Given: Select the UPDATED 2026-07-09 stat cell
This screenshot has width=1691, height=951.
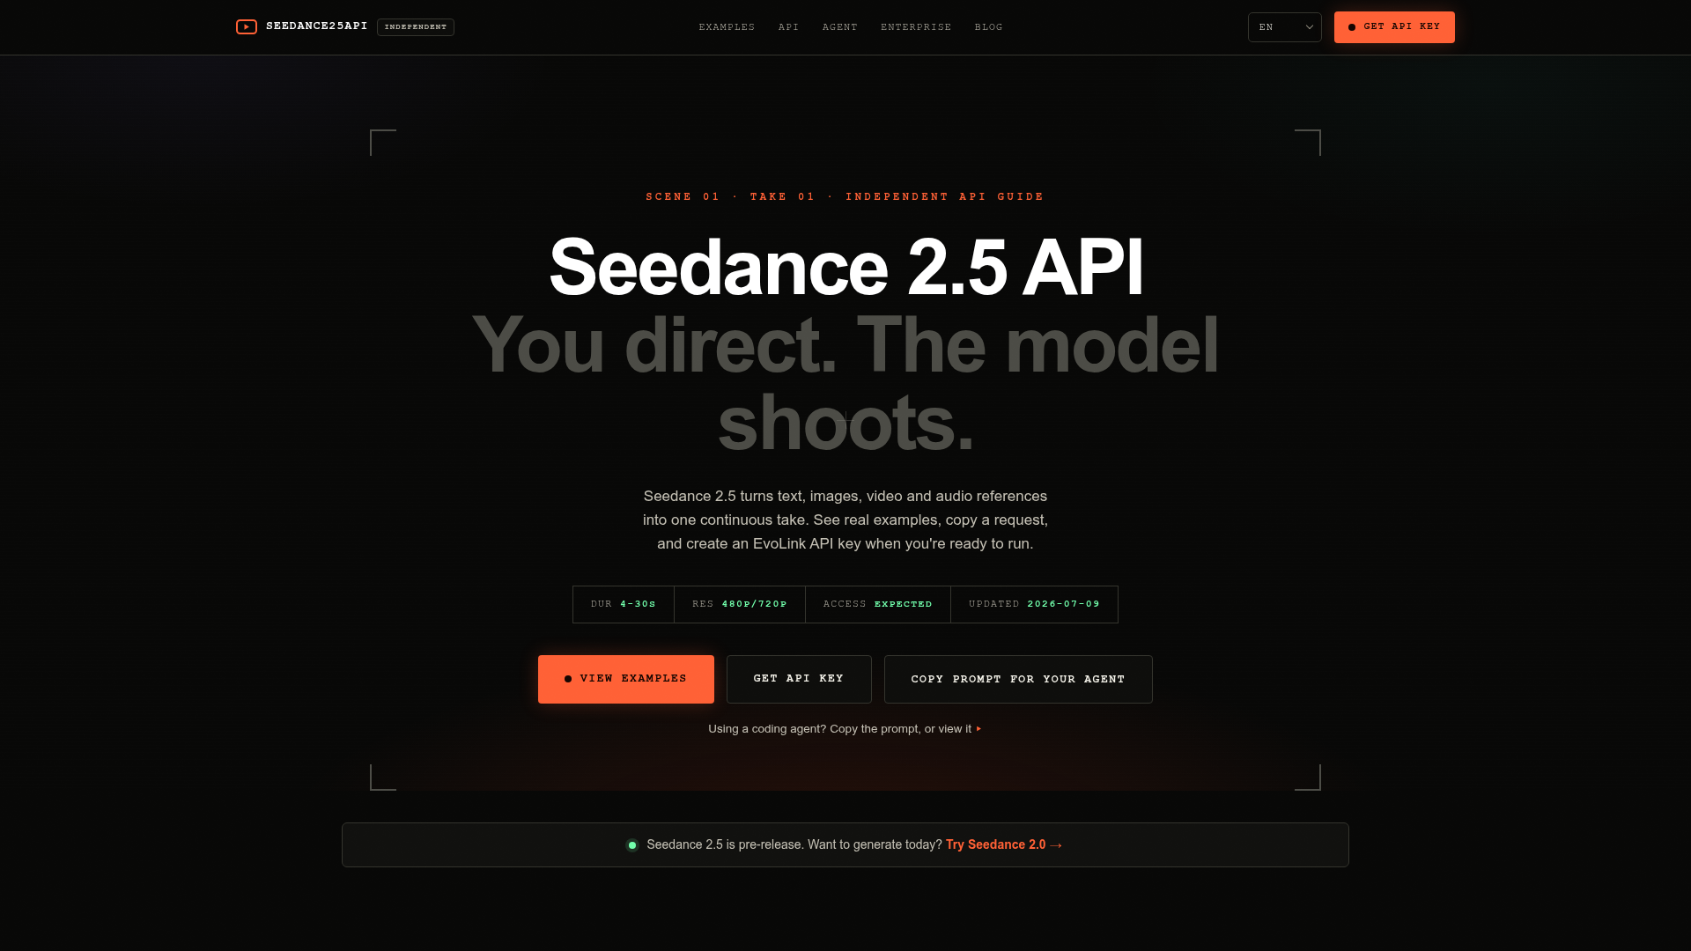Looking at the screenshot, I should point(1035,604).
